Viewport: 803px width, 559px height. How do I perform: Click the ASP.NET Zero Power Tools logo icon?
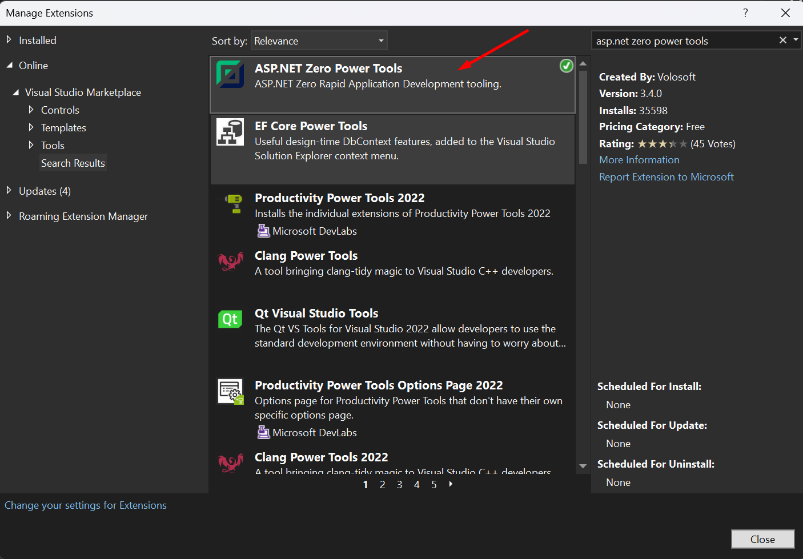click(230, 74)
